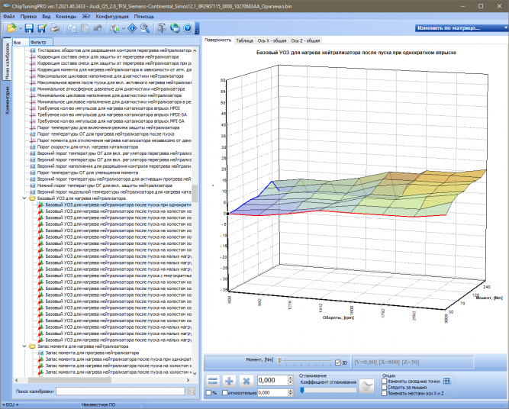509x409 pixels.
Task: Click the '+ ECU +' status bar entry
Action: coord(12,404)
